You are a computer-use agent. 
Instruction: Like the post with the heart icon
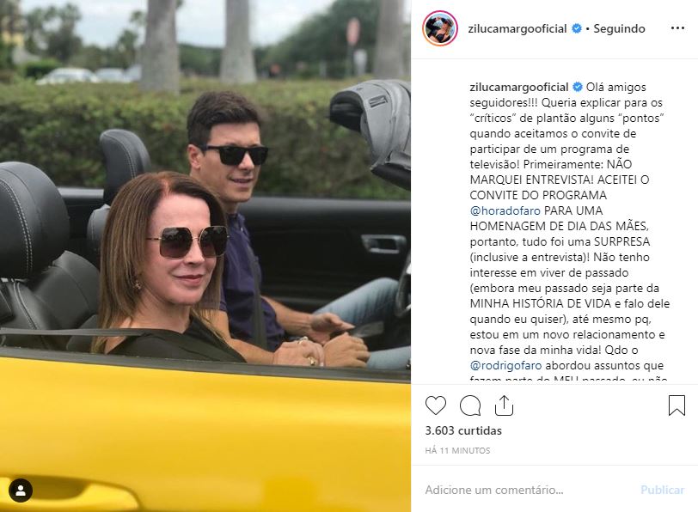pyautogui.click(x=435, y=405)
